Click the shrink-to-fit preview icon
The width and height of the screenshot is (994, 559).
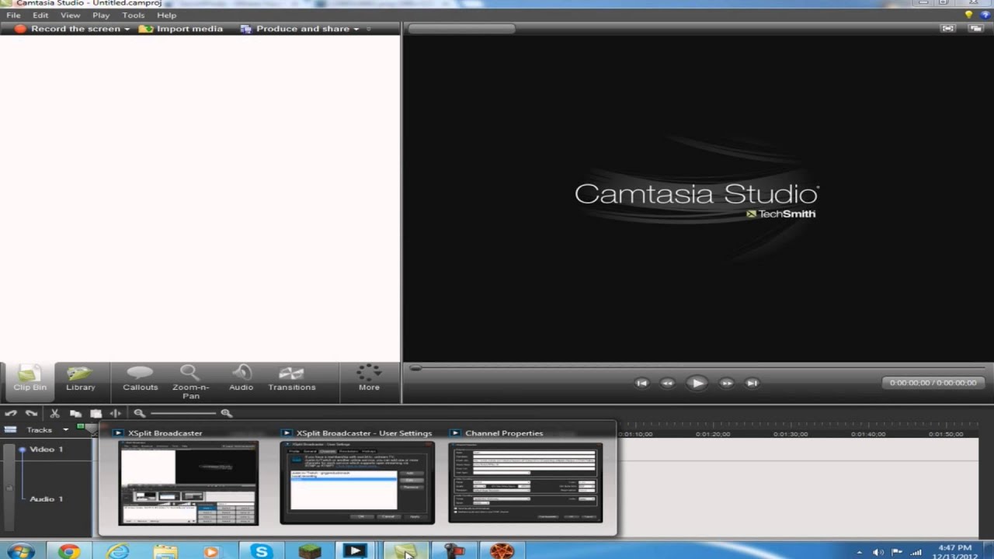(x=947, y=29)
